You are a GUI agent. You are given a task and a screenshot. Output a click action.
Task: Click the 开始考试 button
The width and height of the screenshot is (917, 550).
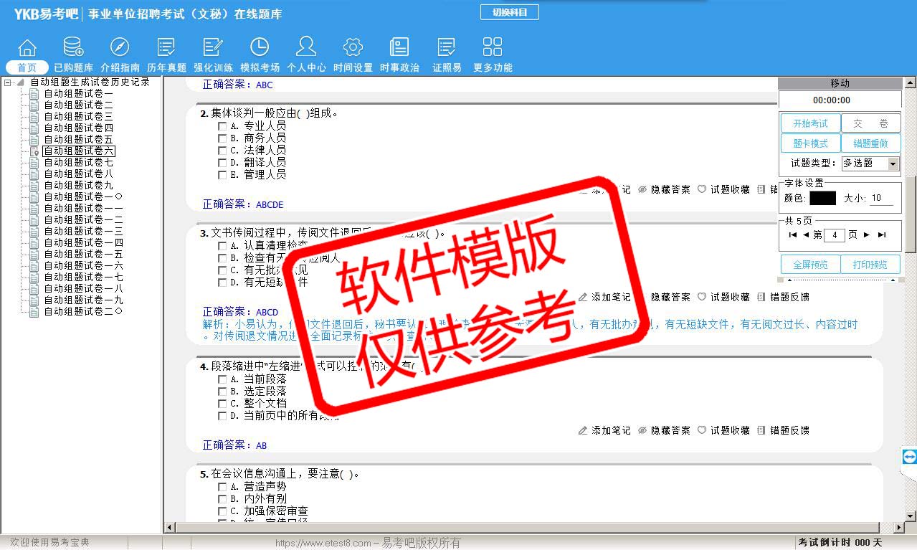pyautogui.click(x=810, y=123)
